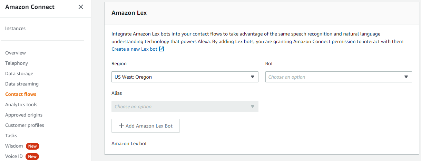This screenshot has height=161, width=421.
Task: Open Instances in the sidebar
Action: tap(15, 28)
